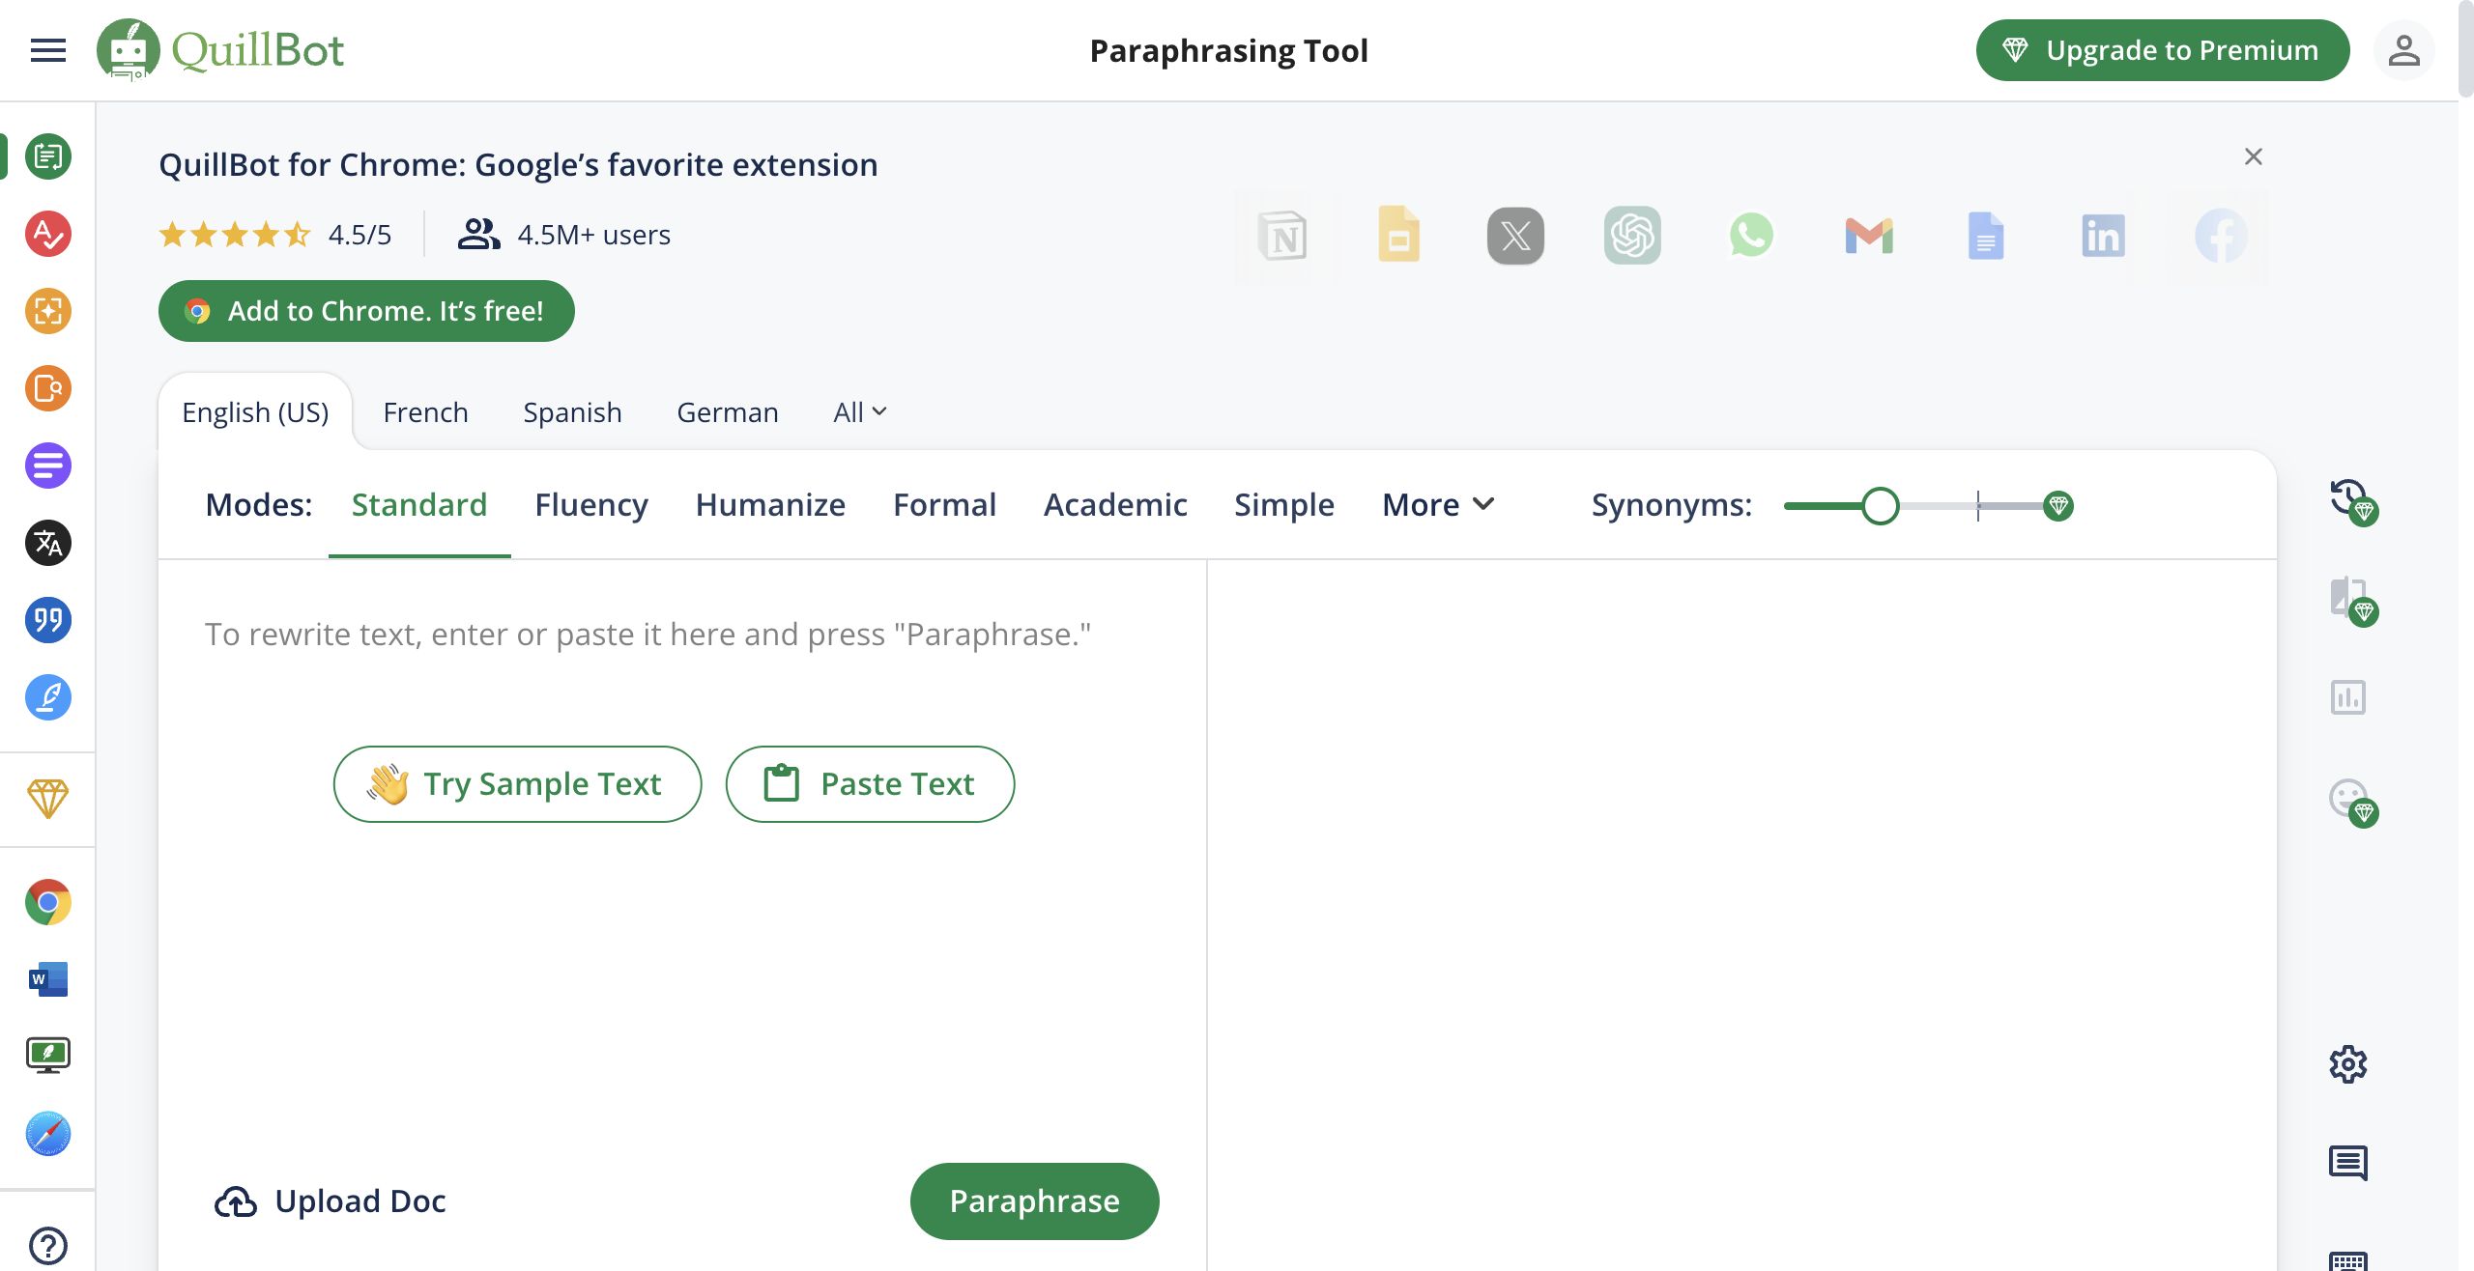Open the user account menu
Viewport: 2474px width, 1271px height.
pyautogui.click(x=2403, y=50)
